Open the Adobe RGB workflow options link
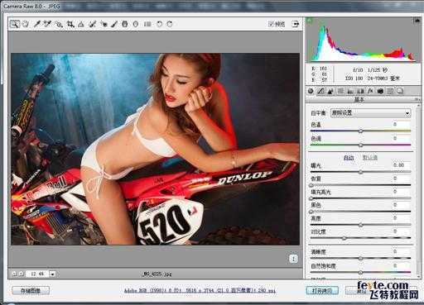424x305 pixels. [x=200, y=290]
